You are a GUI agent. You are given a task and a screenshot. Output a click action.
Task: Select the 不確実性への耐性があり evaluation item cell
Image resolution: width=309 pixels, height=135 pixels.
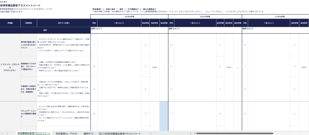29,89
